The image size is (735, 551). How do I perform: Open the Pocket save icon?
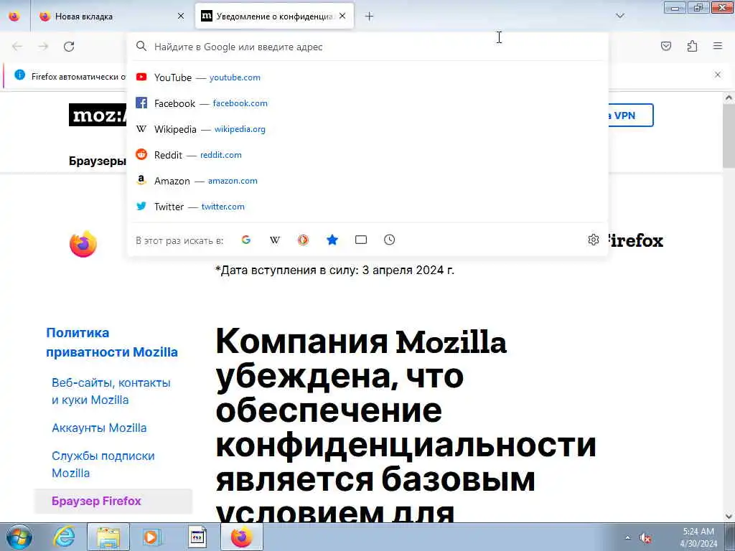pyautogui.click(x=665, y=46)
